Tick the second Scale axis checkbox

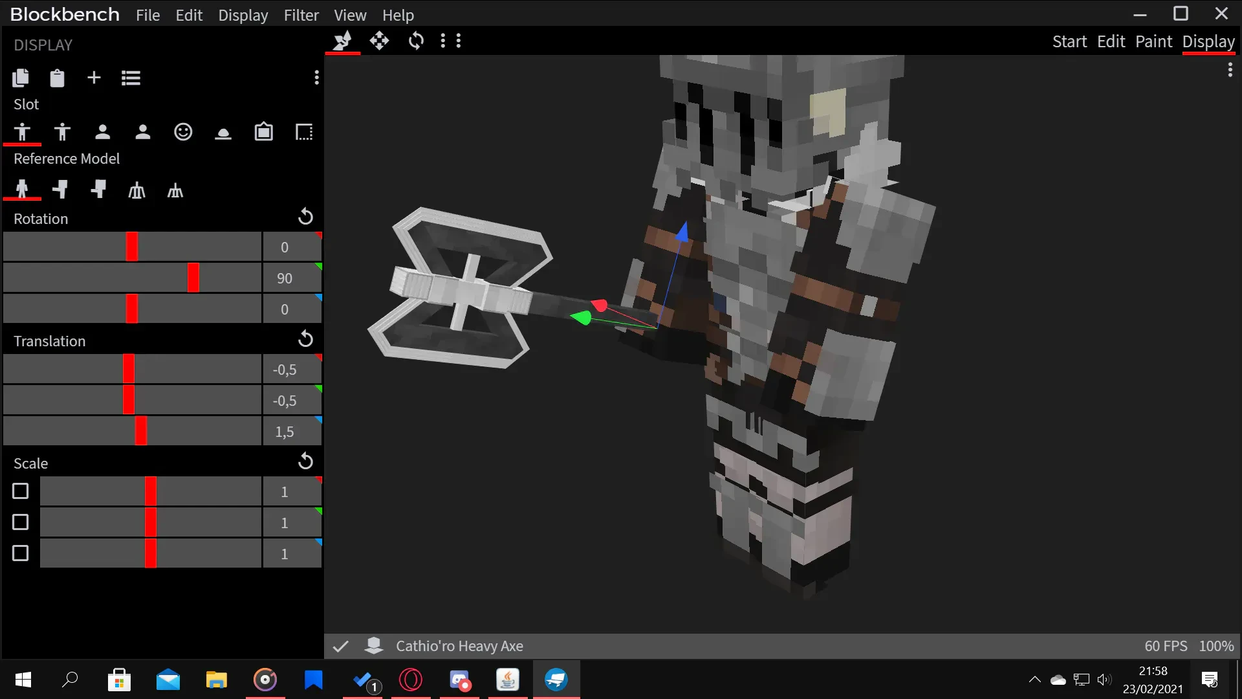pos(21,522)
